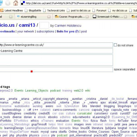Screen dimensions: 137x137
Task: Select the _cristina tag
Action: click(x=90, y=99)
